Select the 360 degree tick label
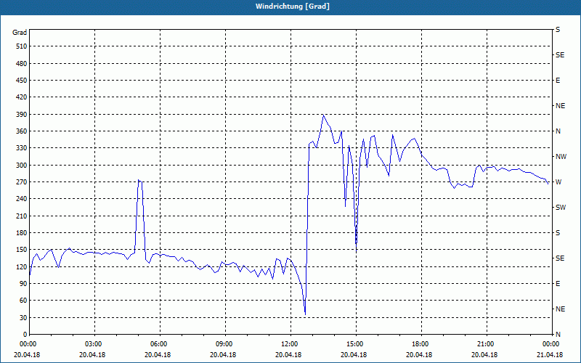Screen dimensions: 581x363 22,131
